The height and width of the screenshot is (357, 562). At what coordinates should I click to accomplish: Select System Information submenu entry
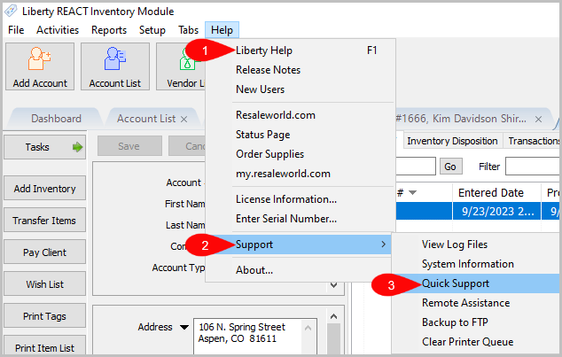coord(476,264)
